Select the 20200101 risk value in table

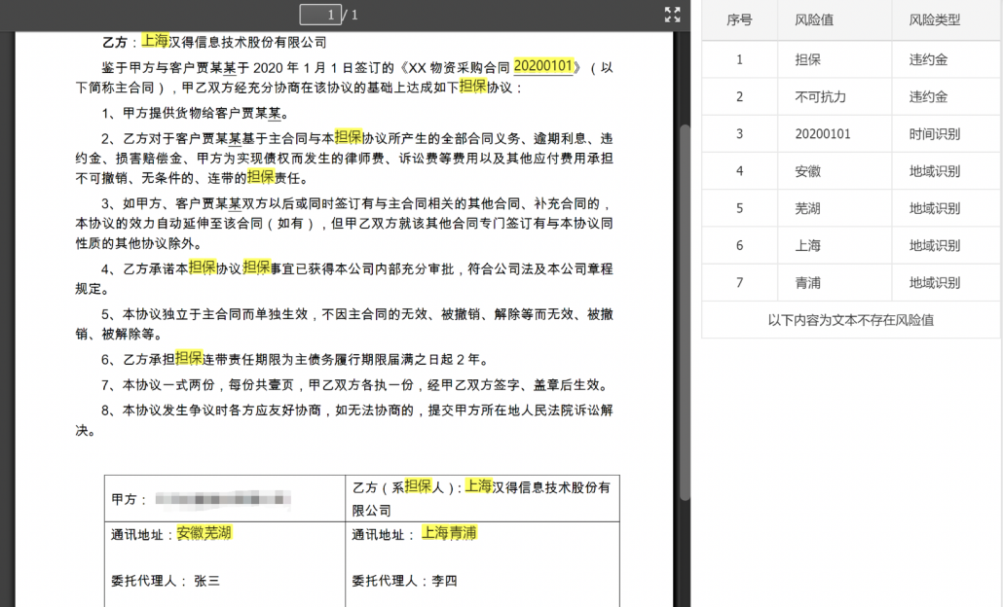(822, 134)
